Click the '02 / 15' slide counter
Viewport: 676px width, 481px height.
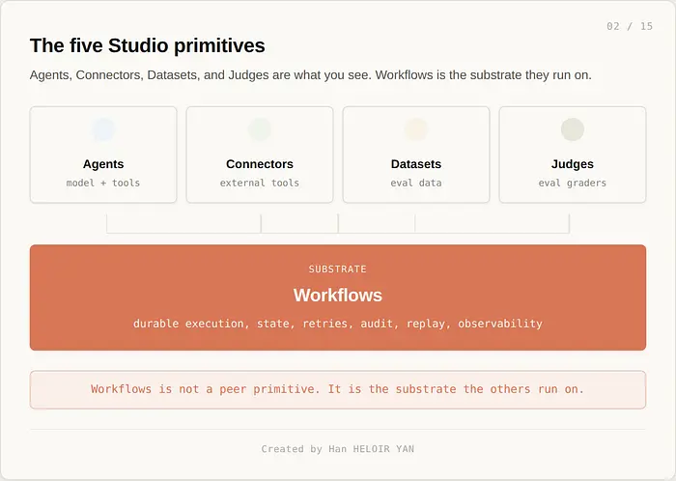tap(630, 26)
